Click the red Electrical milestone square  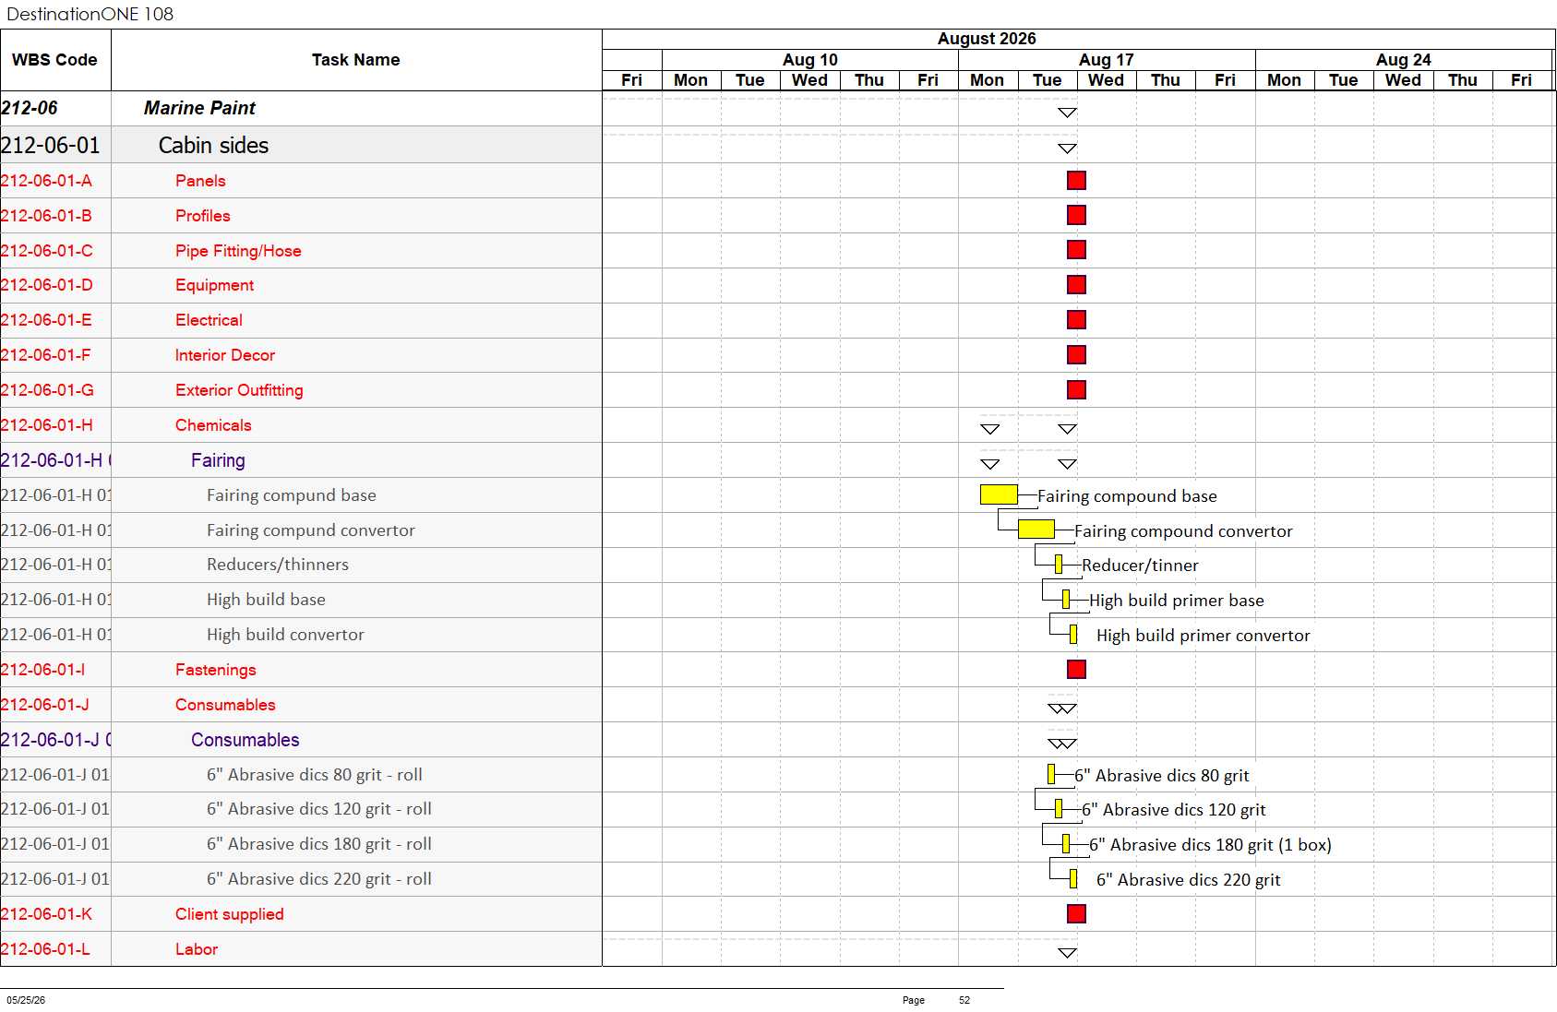click(1076, 319)
